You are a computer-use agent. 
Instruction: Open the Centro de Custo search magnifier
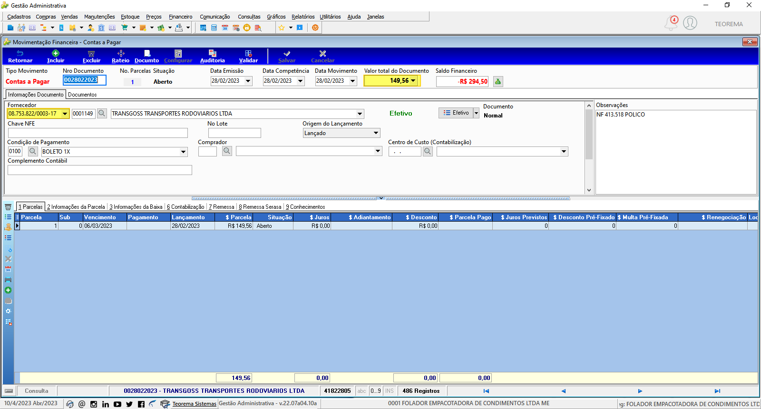(x=428, y=151)
